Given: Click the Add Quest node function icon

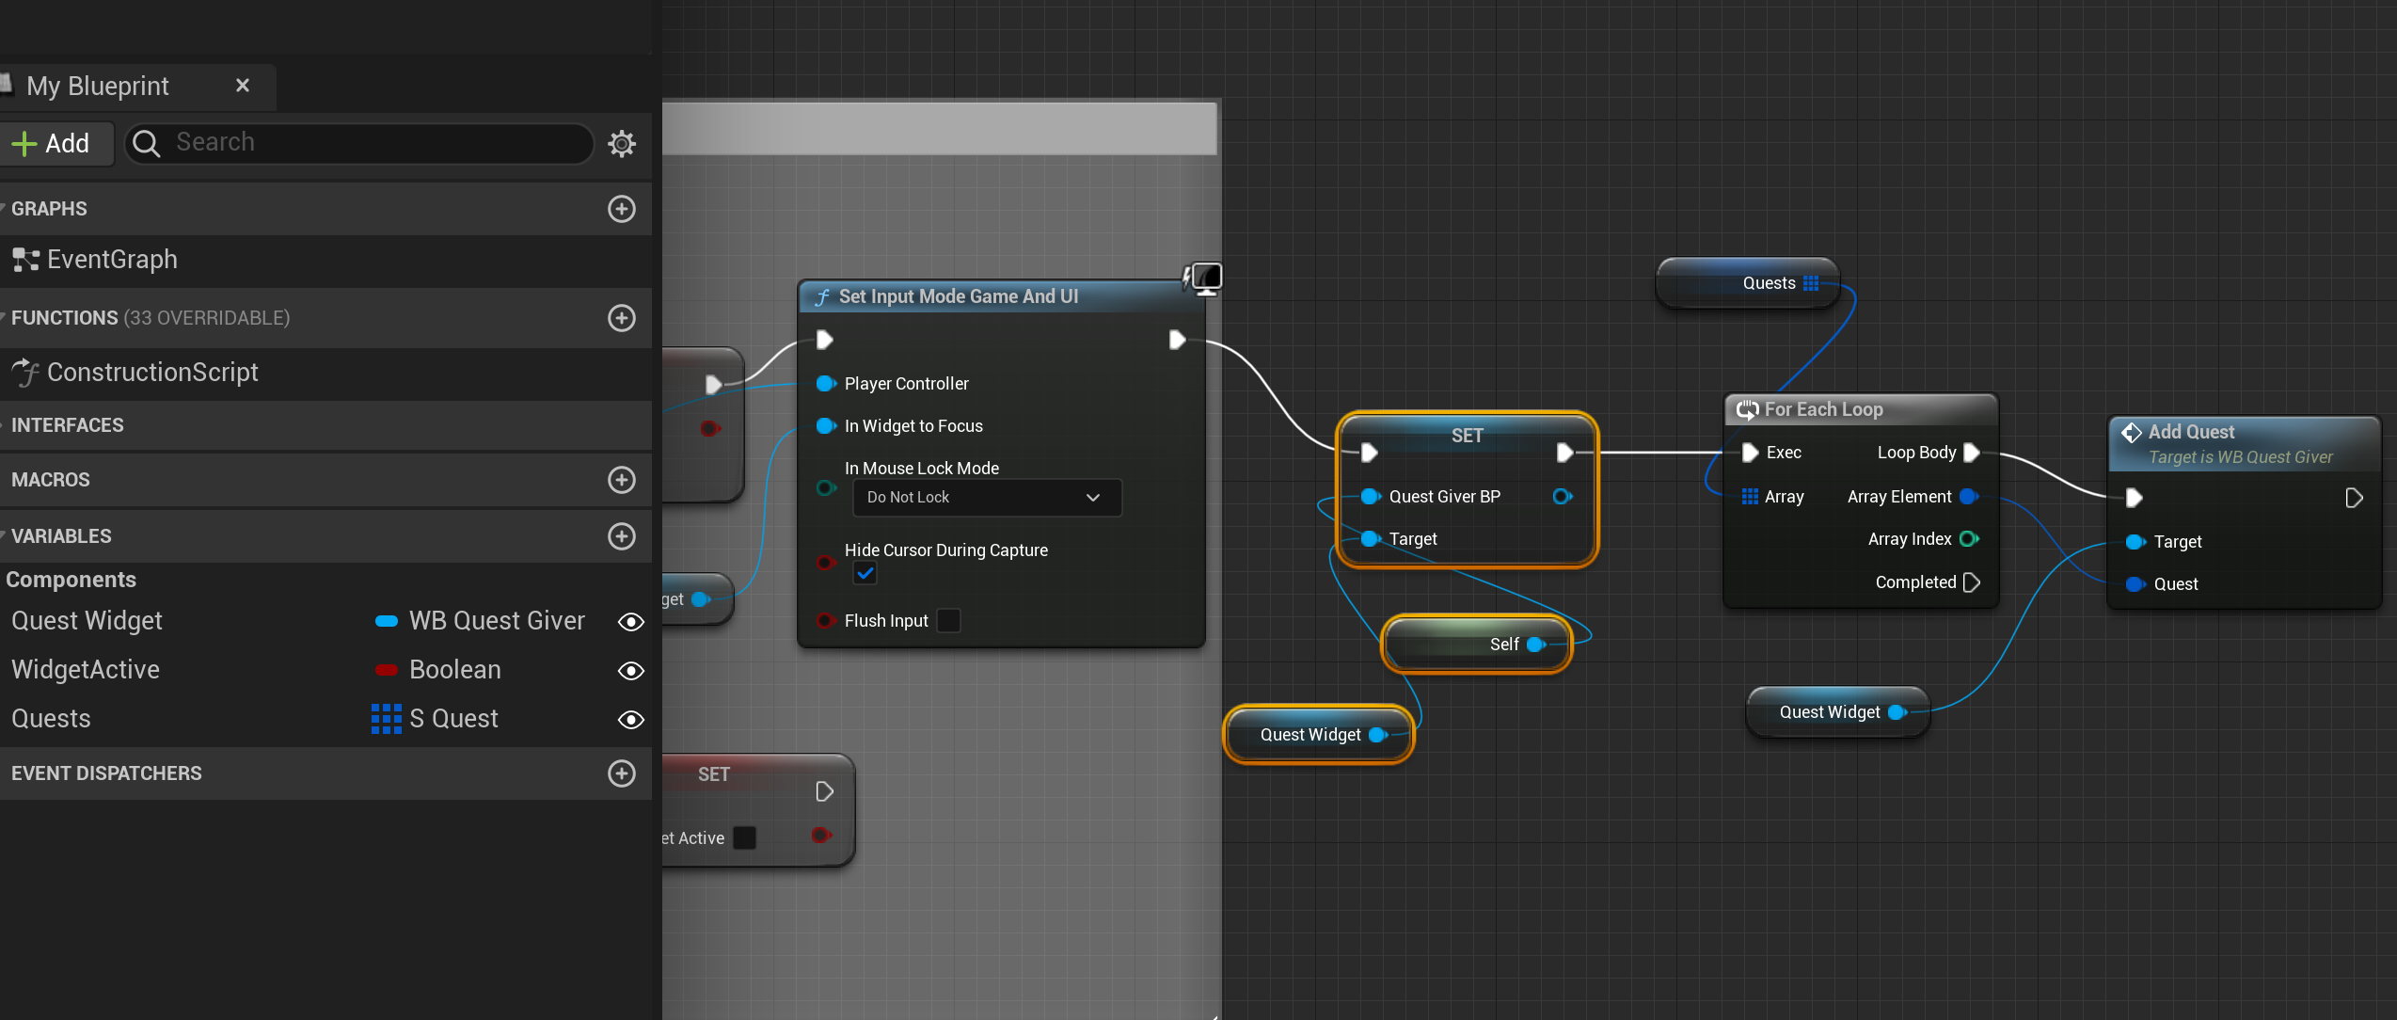Looking at the screenshot, I should pyautogui.click(x=2131, y=432).
